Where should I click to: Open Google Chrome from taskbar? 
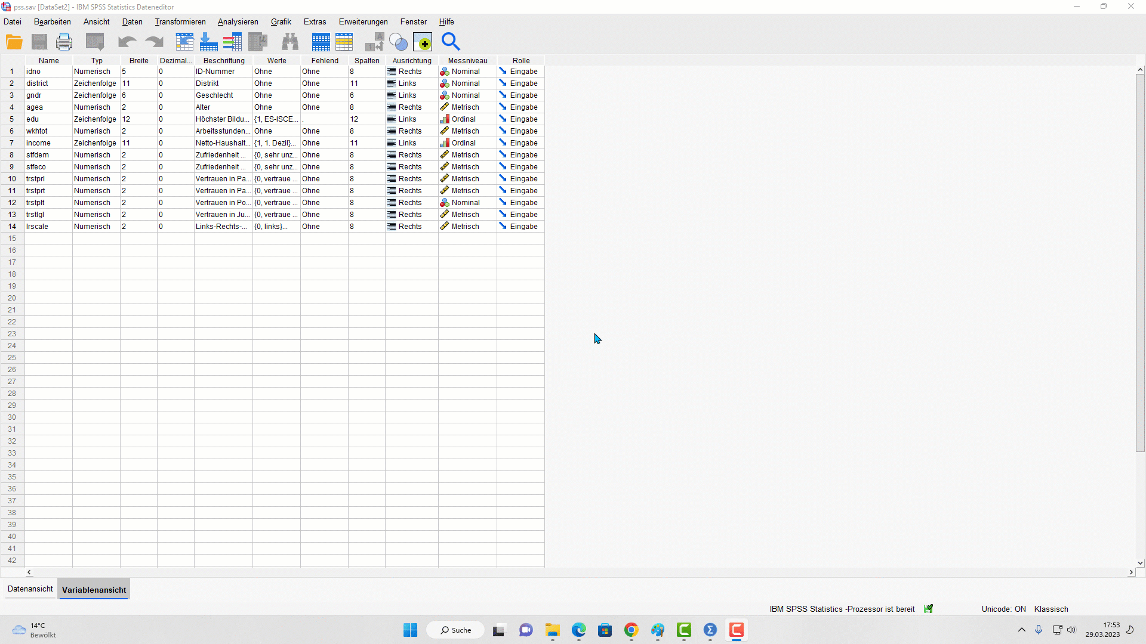631,630
